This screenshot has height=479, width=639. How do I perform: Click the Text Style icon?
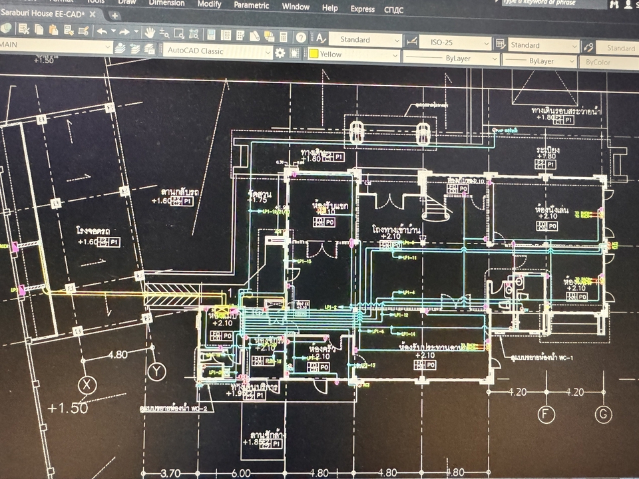321,39
